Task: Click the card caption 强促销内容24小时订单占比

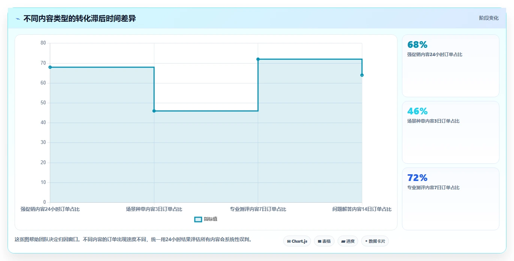Action: (435, 55)
